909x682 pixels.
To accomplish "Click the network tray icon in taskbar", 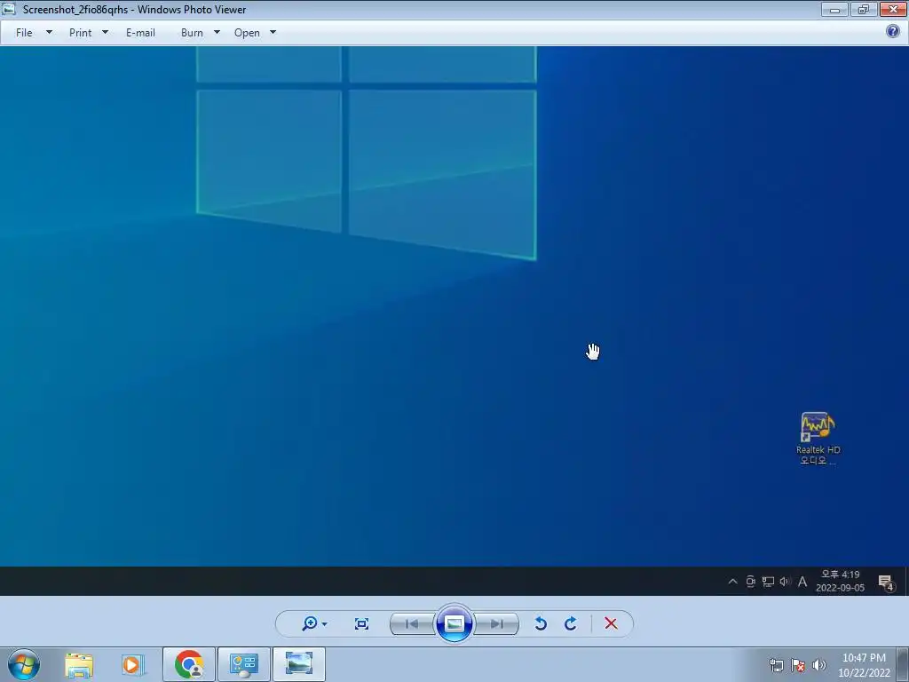I will pyautogui.click(x=776, y=665).
